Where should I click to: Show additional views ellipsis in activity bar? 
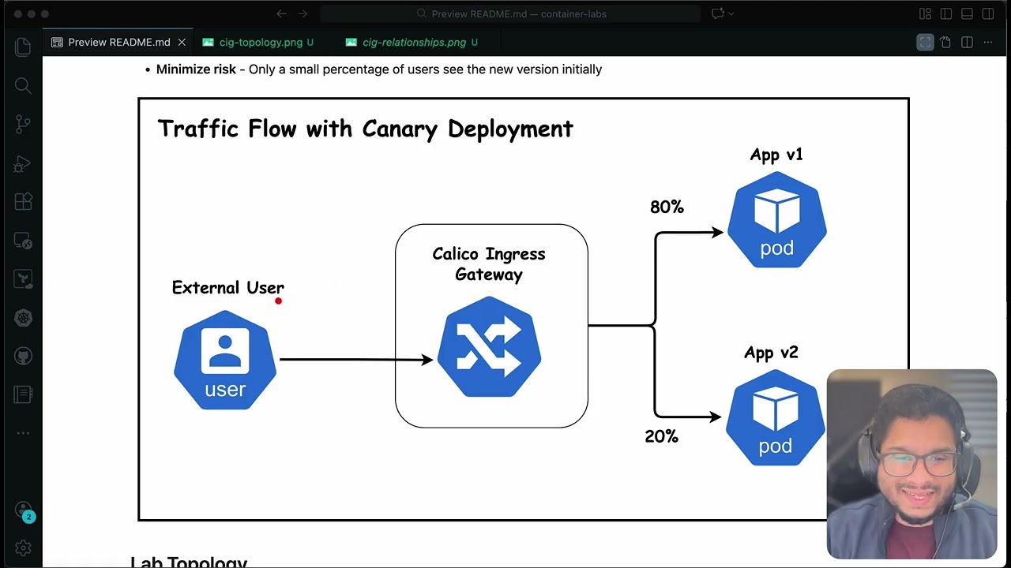tap(23, 432)
